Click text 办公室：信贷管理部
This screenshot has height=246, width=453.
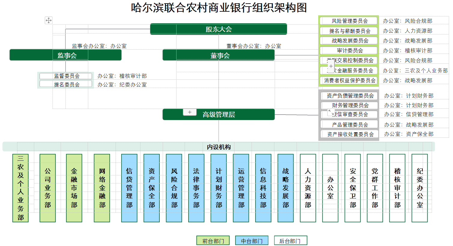409,114
